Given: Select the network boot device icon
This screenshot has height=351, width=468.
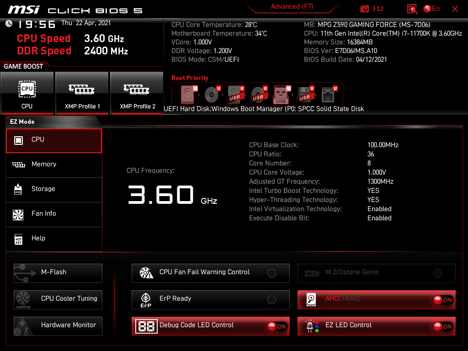Looking at the screenshot, I should click(329, 94).
